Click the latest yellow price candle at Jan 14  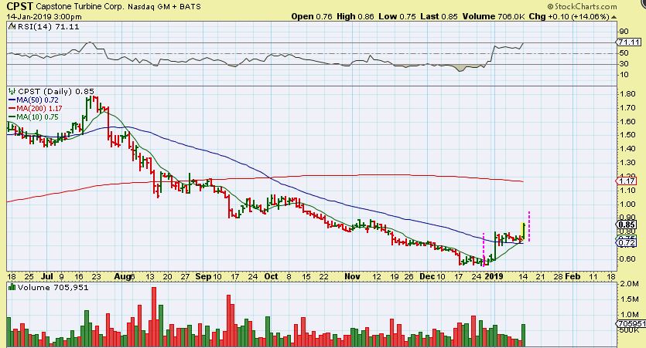(523, 232)
